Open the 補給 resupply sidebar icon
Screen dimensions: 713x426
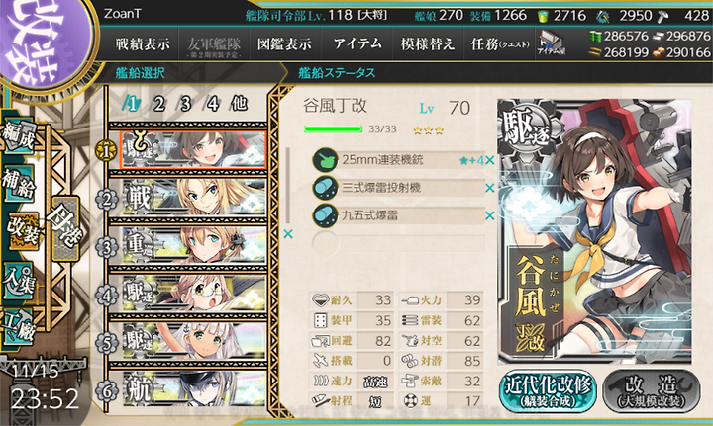(18, 183)
